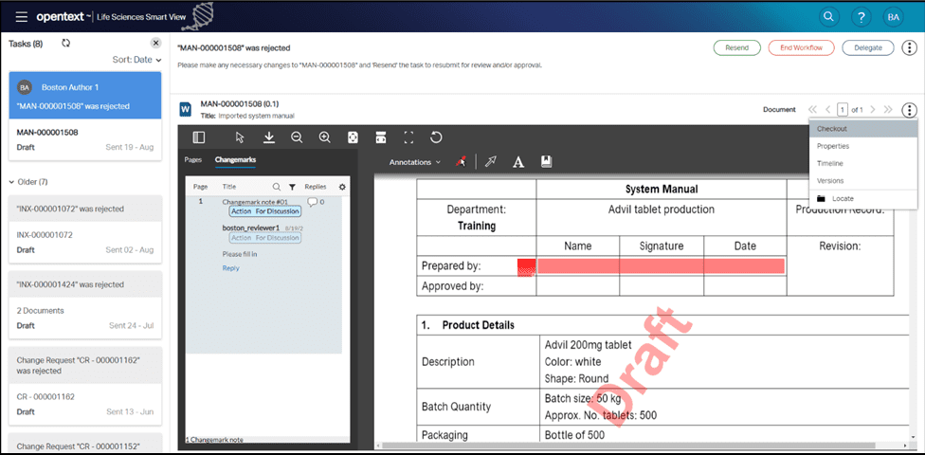This screenshot has height=455, width=925.
Task: Select the pointer tool in viewer
Action: pyautogui.click(x=240, y=137)
